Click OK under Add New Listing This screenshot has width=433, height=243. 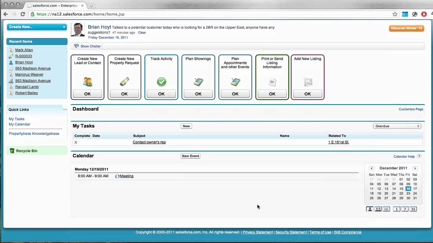307,94
